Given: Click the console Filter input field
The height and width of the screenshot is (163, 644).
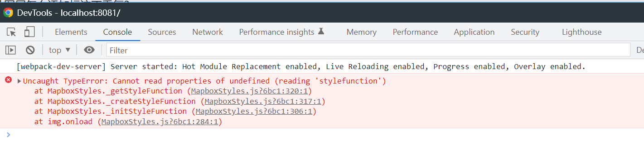Looking at the screenshot, I should coord(368,50).
